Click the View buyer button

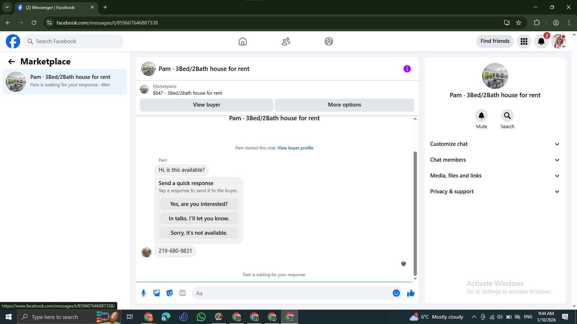[x=207, y=105]
